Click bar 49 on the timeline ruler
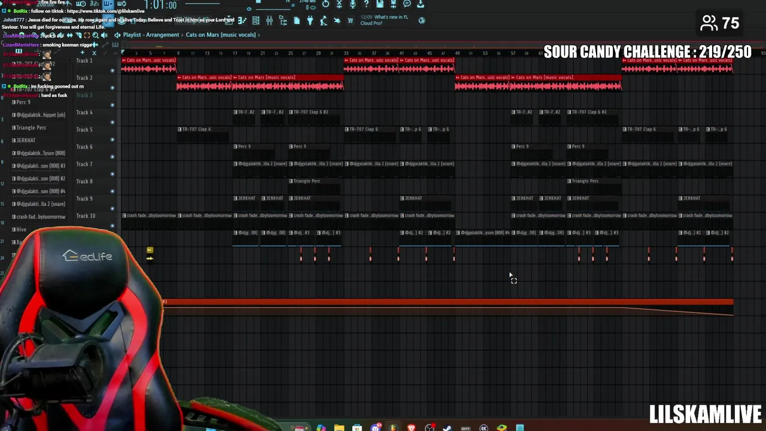Image resolution: width=766 pixels, height=431 pixels. (457, 53)
